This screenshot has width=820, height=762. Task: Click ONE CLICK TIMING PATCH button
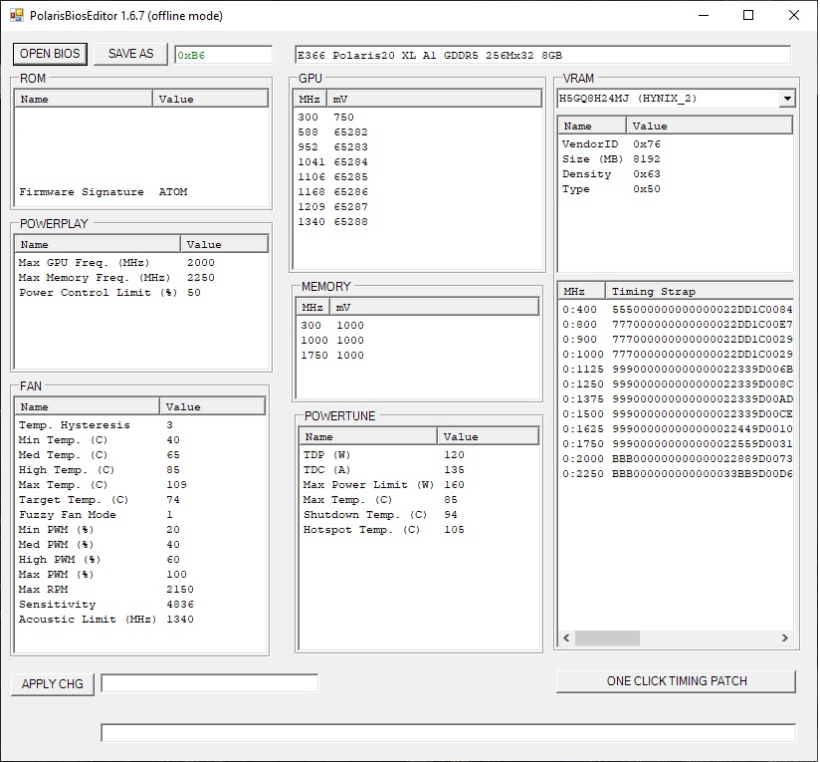(x=676, y=681)
